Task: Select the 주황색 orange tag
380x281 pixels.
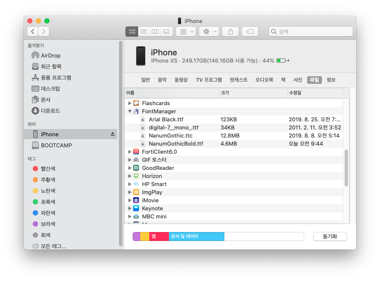Action: pyautogui.click(x=70, y=180)
